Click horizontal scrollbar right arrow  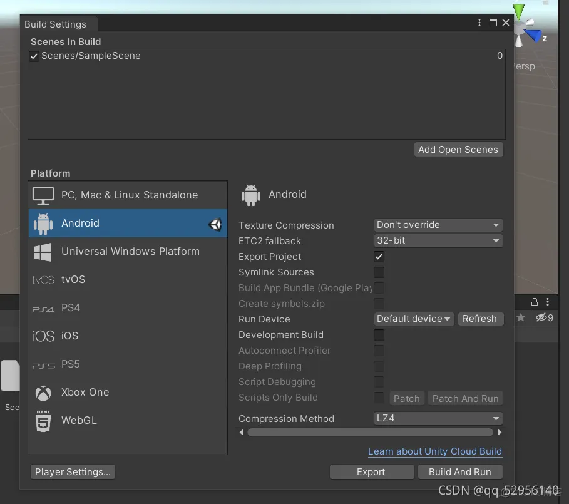(x=500, y=433)
